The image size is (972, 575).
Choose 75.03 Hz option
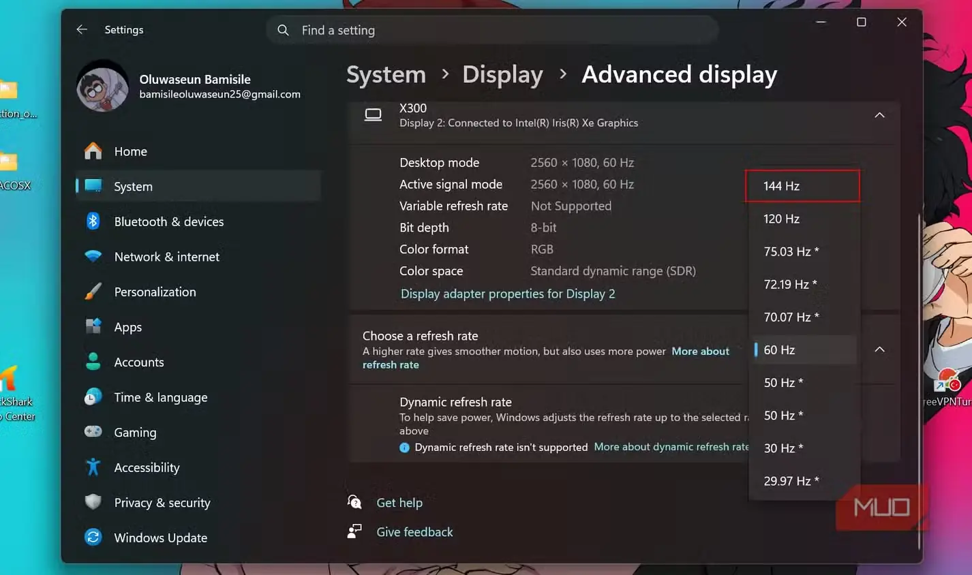[x=803, y=251]
